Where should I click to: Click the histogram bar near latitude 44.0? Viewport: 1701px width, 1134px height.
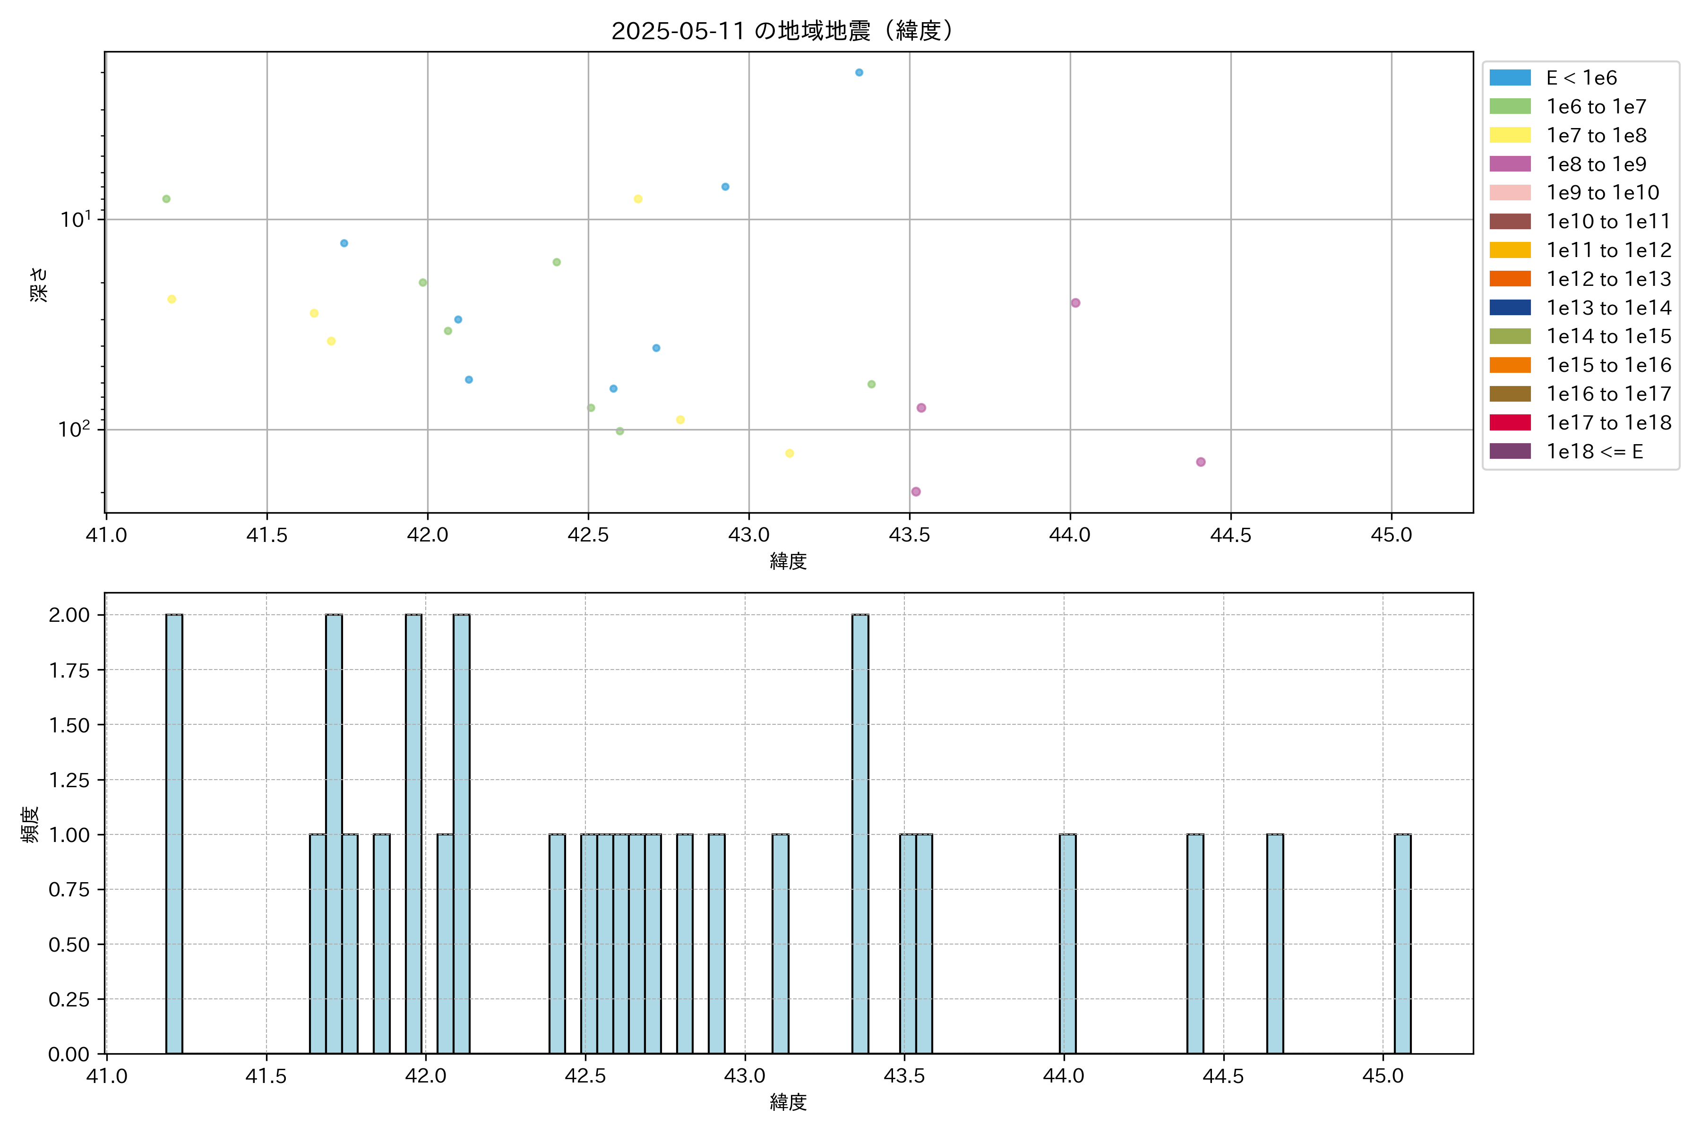click(x=1067, y=943)
